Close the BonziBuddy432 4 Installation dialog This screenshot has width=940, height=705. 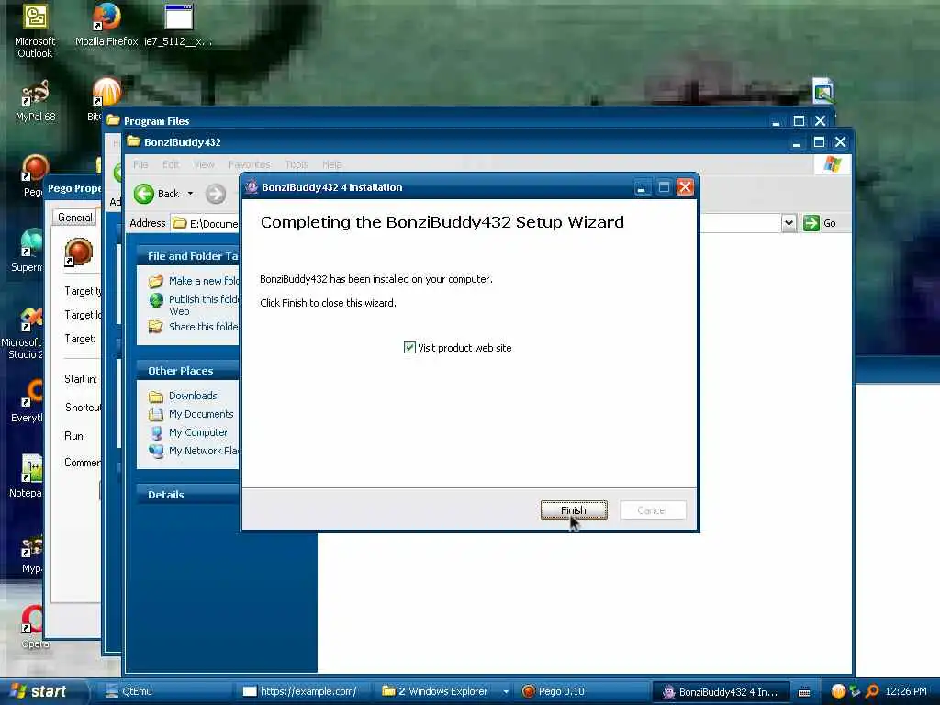685,187
